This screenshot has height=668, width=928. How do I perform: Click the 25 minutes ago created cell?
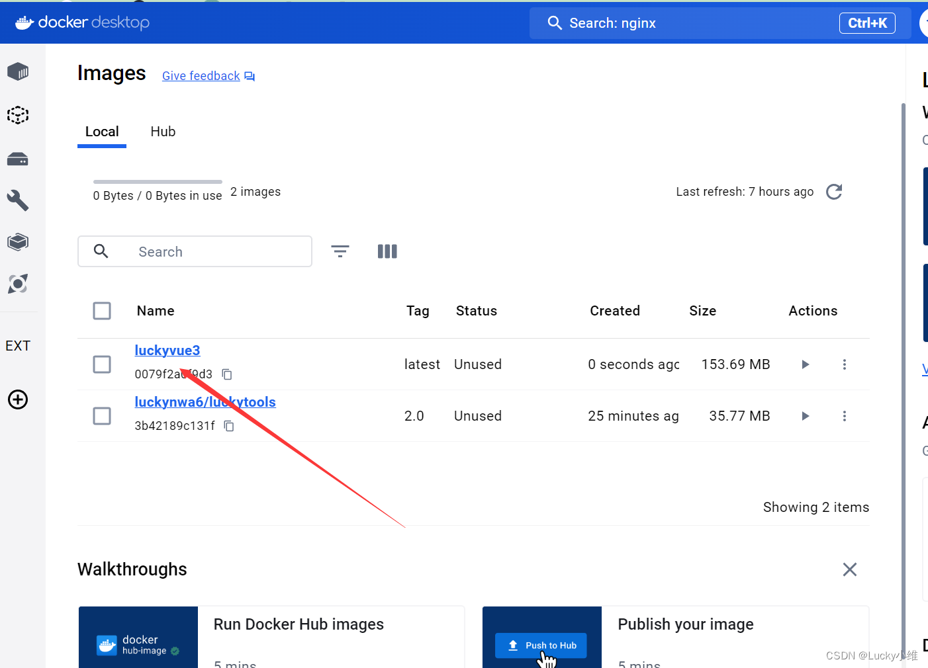coord(633,416)
